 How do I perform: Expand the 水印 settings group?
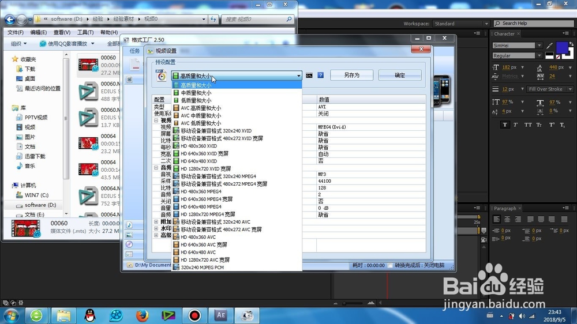click(156, 228)
